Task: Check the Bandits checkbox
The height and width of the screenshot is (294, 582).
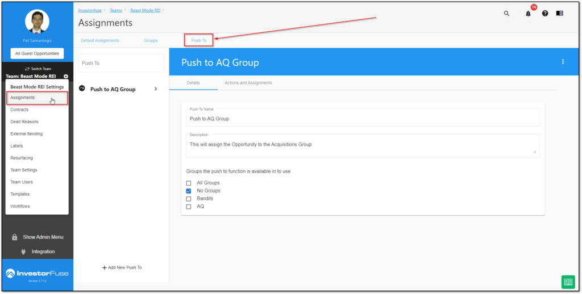Action: pos(189,199)
